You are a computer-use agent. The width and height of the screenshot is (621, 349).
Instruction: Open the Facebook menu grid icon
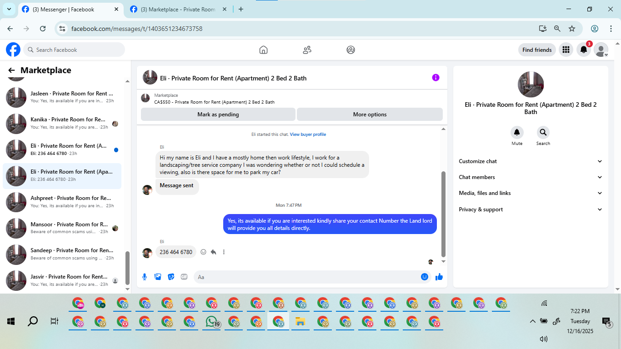[x=566, y=50]
